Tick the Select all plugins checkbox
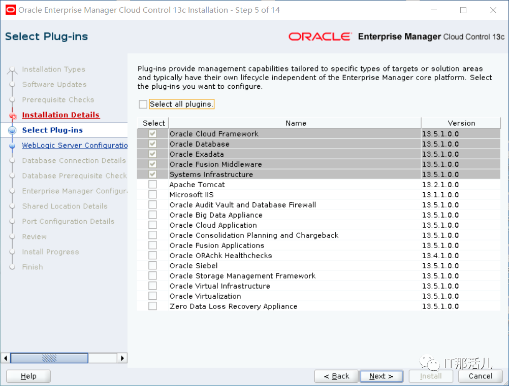Viewport: 509px width, 386px height. point(143,104)
